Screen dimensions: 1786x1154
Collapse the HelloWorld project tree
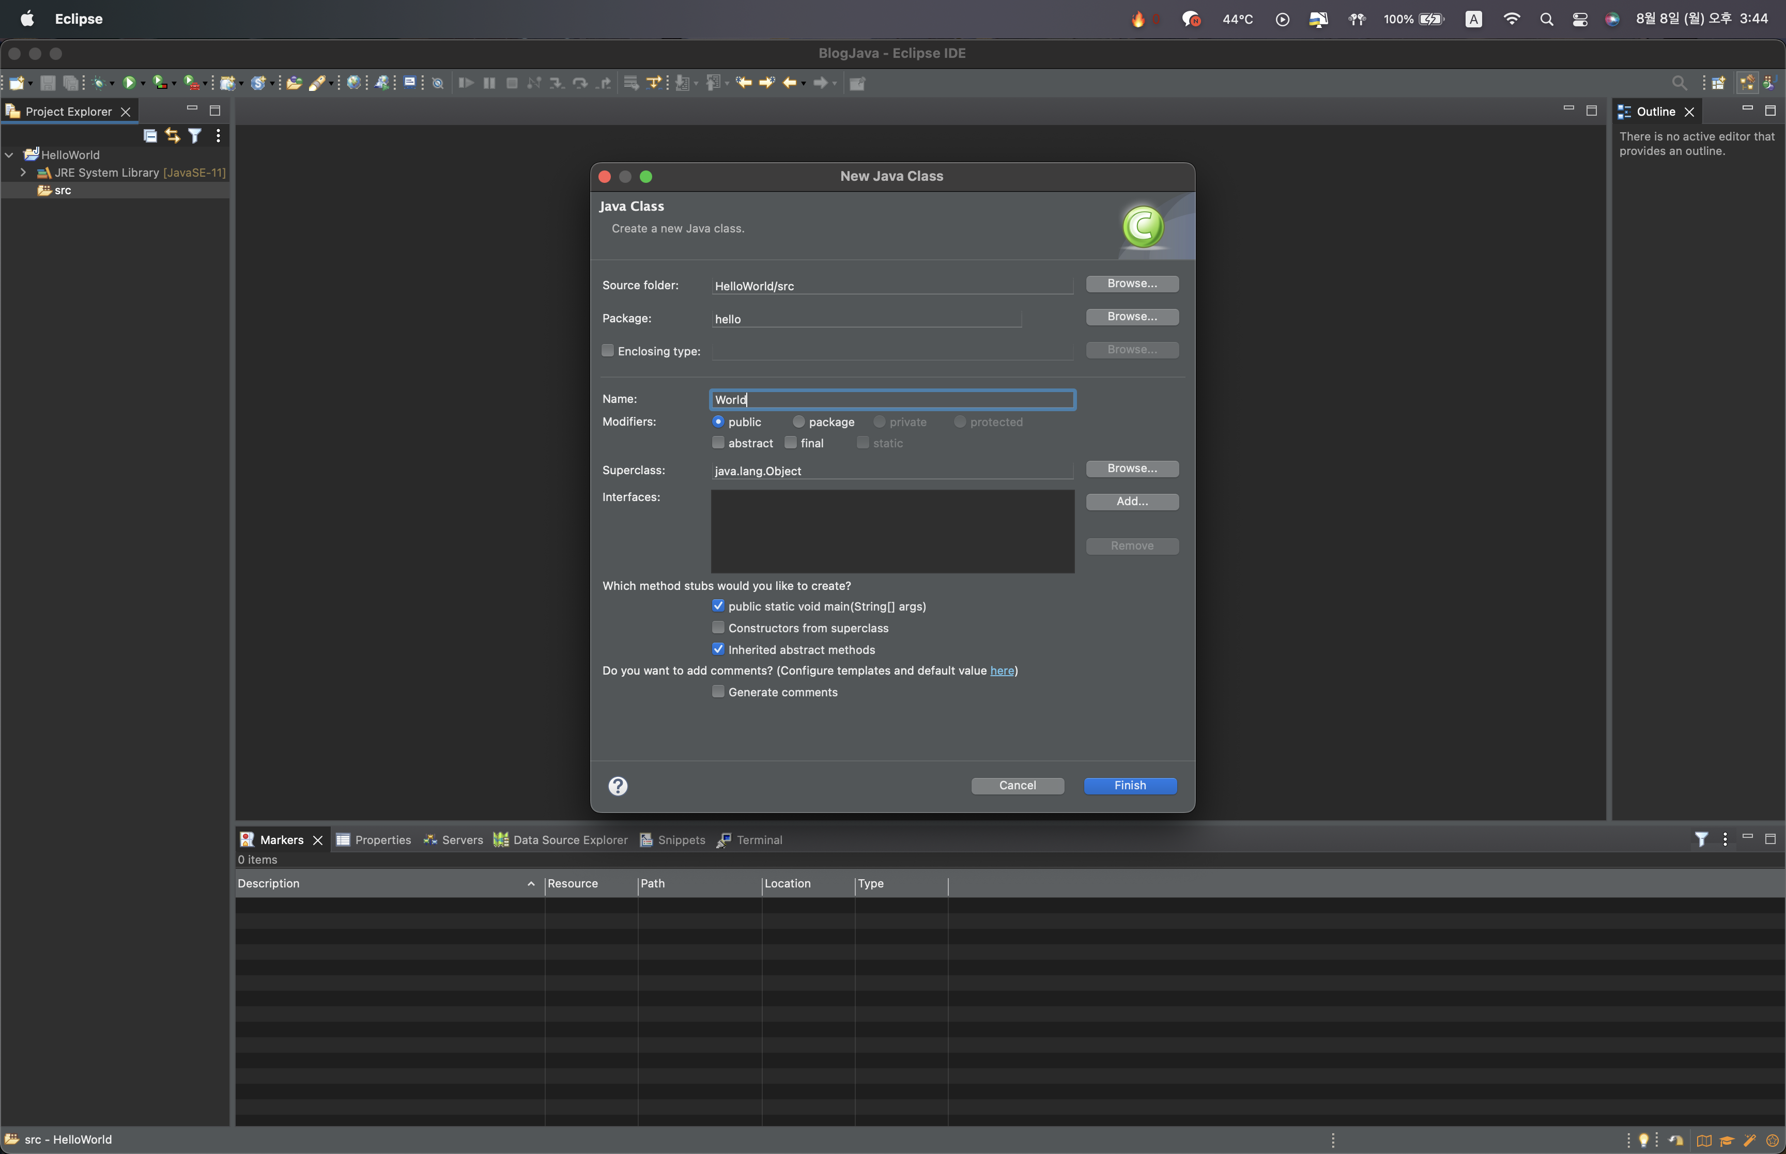coord(10,155)
